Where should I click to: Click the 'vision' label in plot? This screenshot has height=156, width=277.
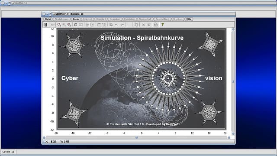coord(213,78)
